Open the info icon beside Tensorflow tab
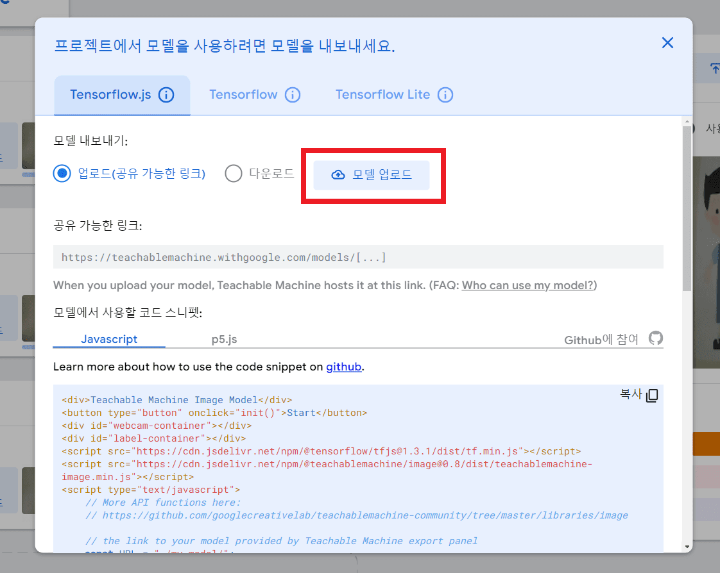The height and width of the screenshot is (573, 720). tap(293, 95)
